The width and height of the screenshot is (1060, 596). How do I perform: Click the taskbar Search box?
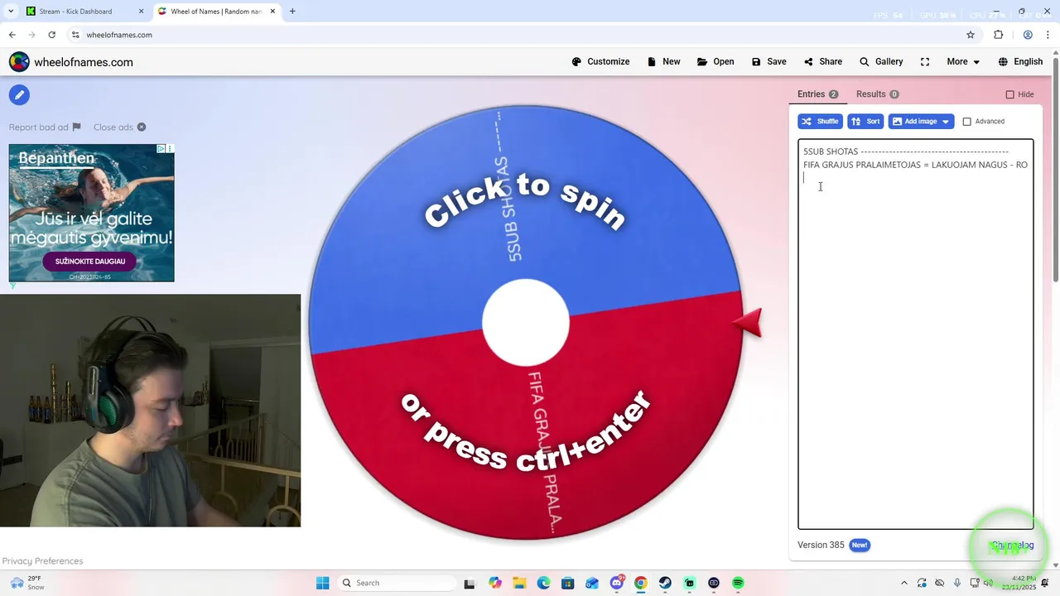pyautogui.click(x=397, y=583)
